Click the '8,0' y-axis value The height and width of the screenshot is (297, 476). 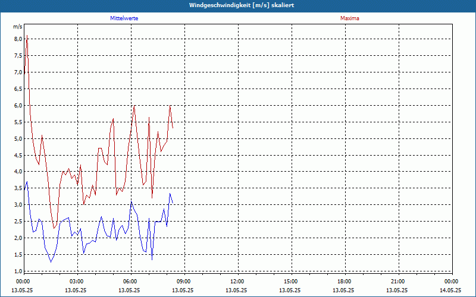click(18, 39)
